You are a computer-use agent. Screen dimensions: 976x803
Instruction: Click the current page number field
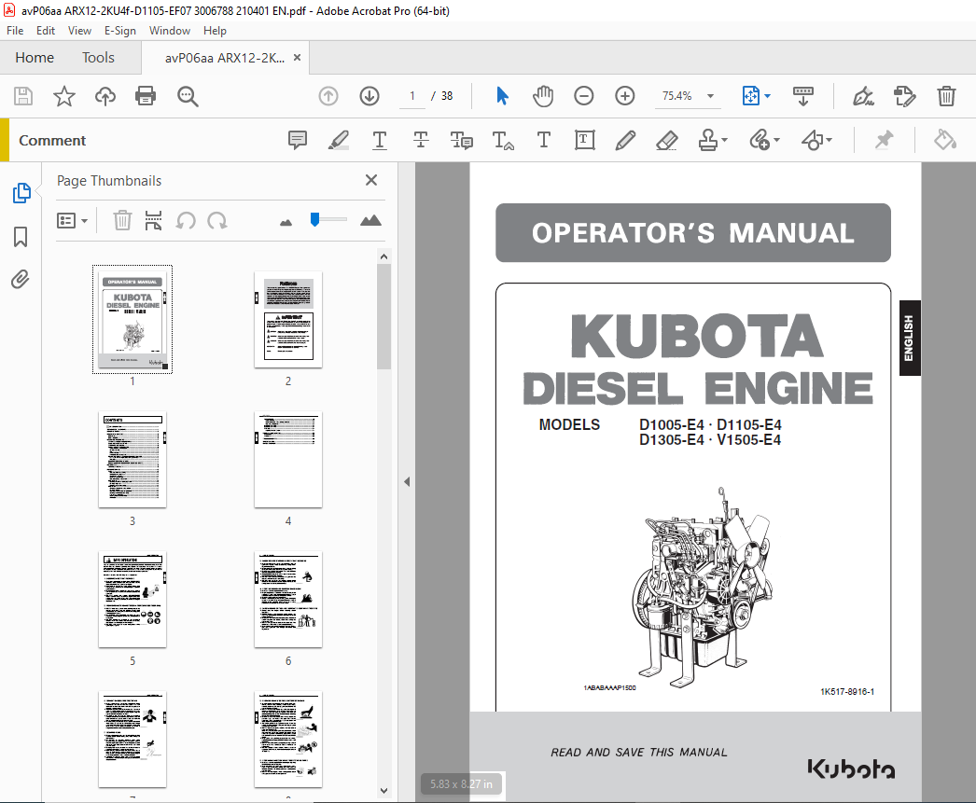pos(412,96)
